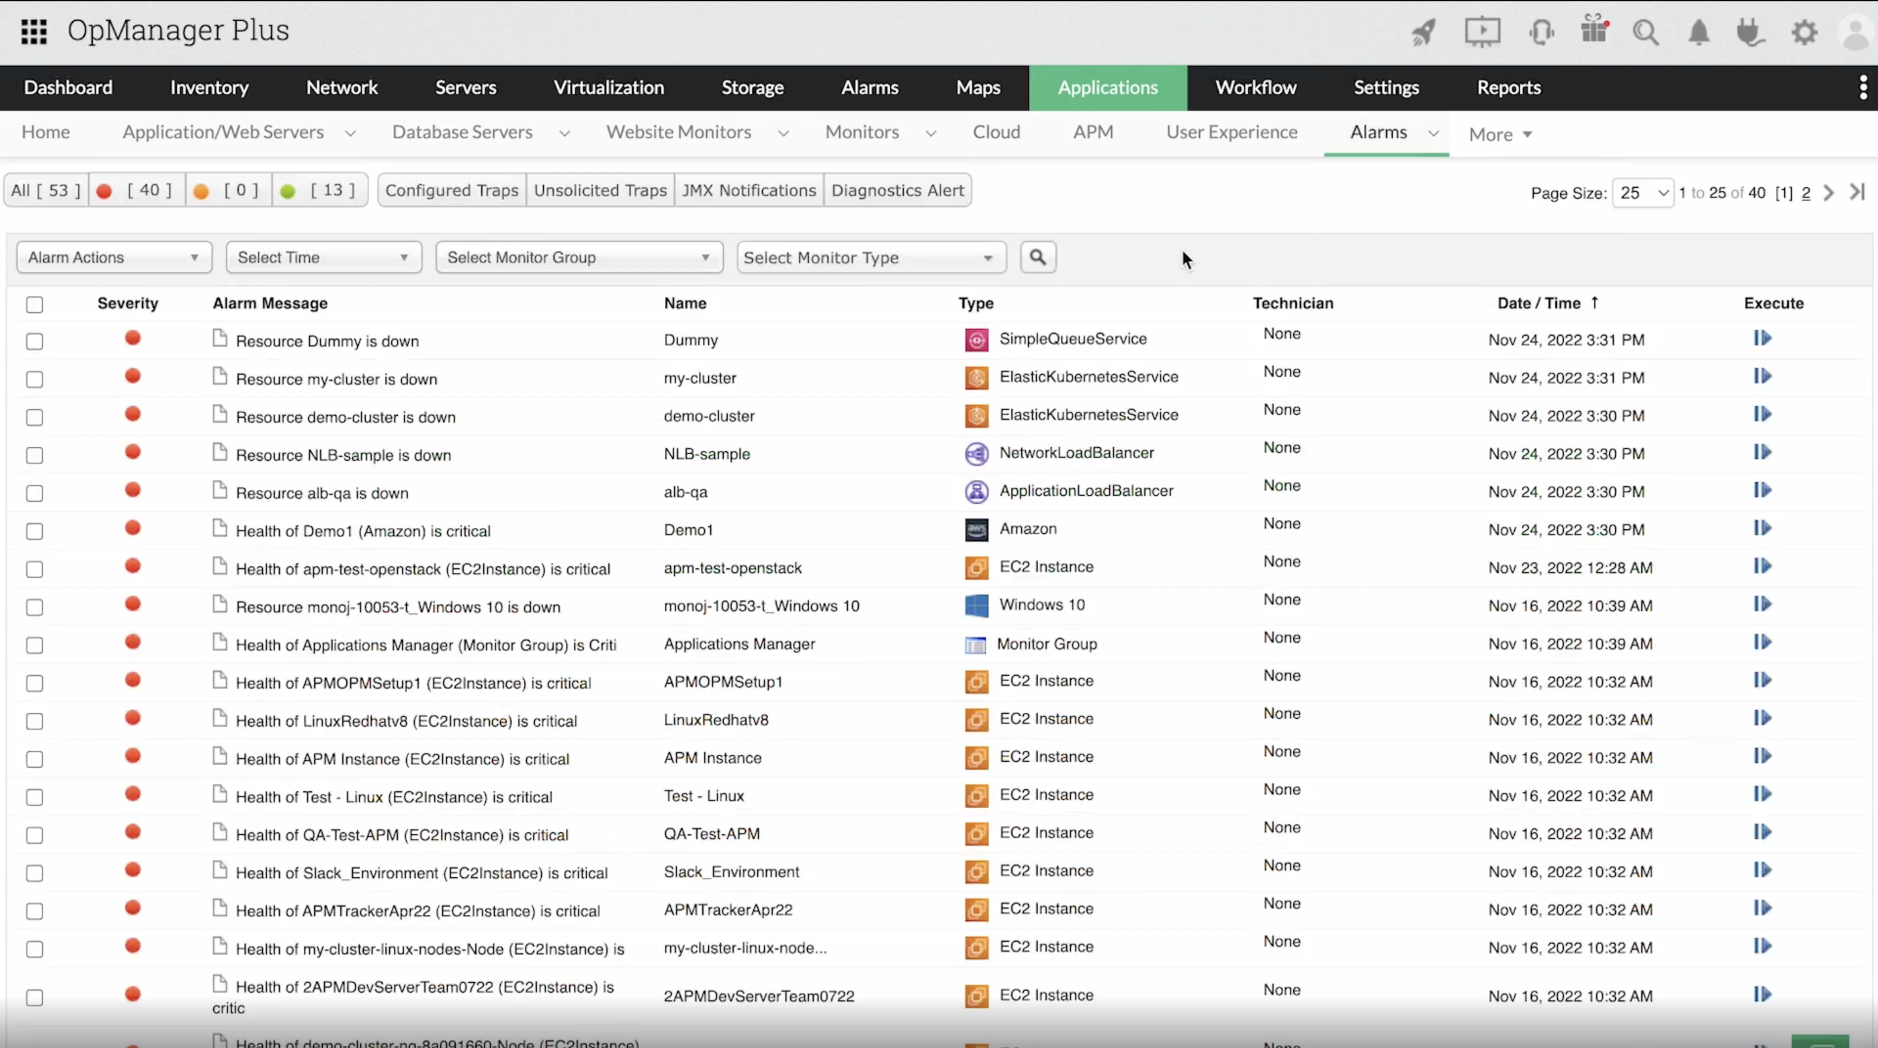The height and width of the screenshot is (1048, 1878).
Task: Open note icon for my-cluster alarm
Action: (x=220, y=376)
